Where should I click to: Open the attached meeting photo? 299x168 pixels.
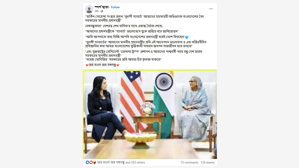point(150,114)
